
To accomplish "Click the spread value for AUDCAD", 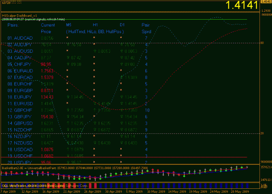I will click(x=146, y=38).
